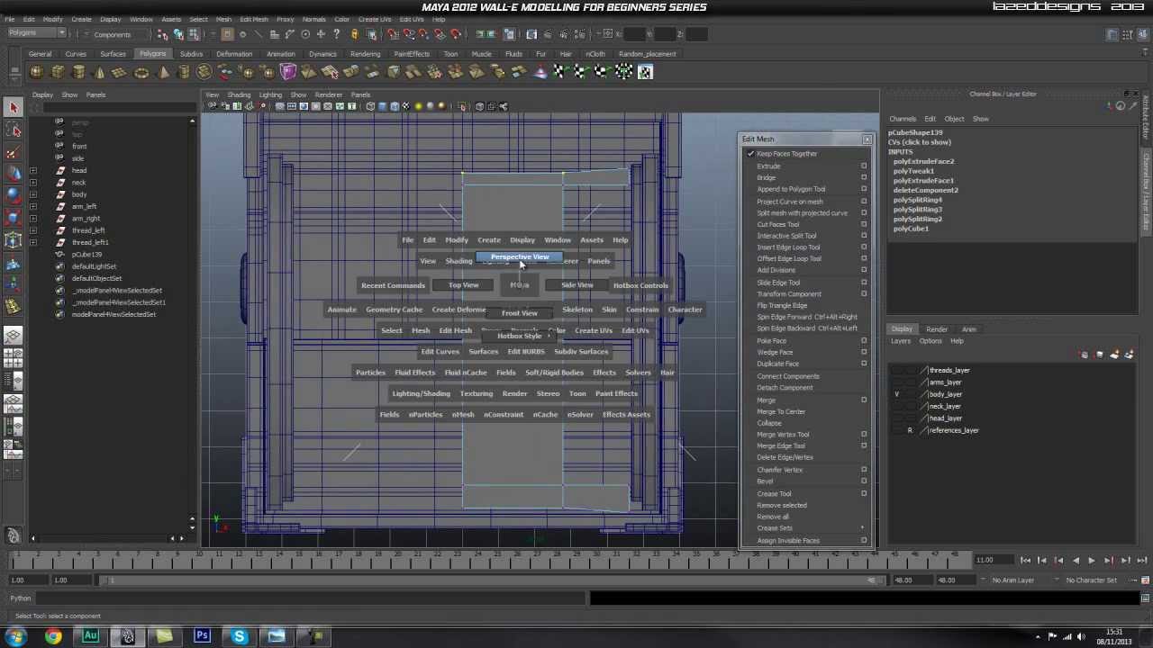Create a polygon torus from the shelf

pos(141,72)
